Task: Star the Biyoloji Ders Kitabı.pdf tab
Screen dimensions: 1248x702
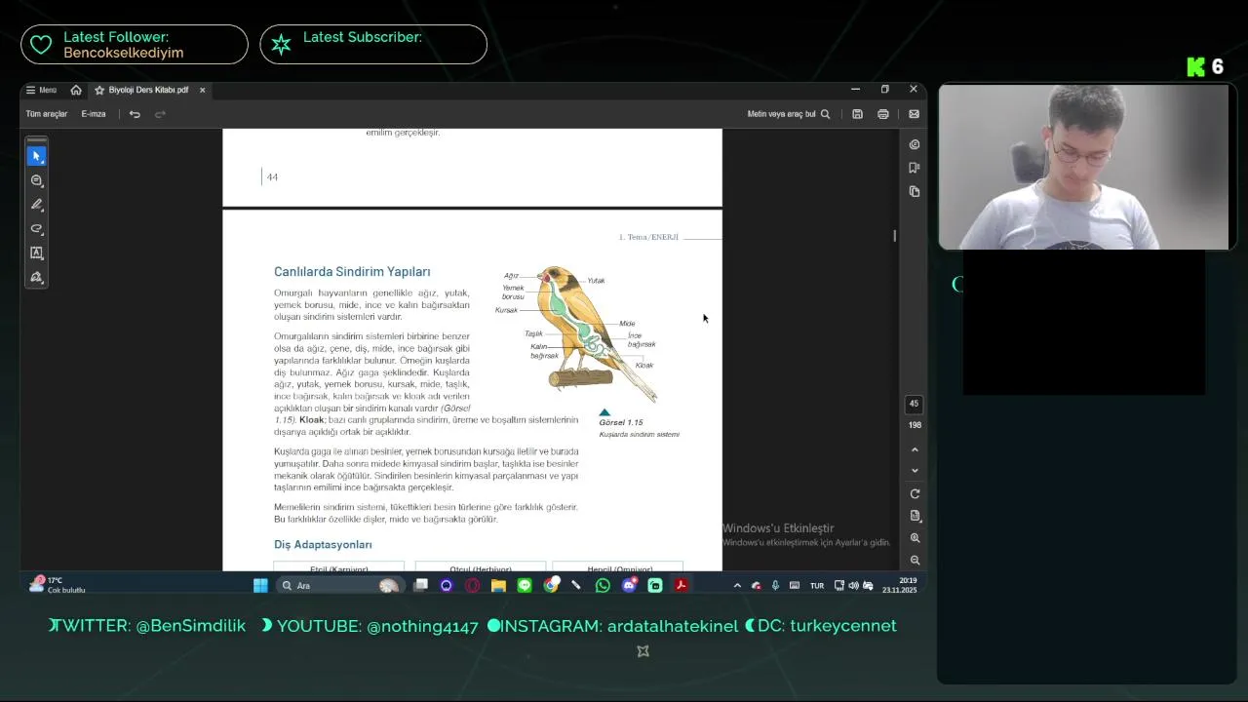Action: click(99, 90)
